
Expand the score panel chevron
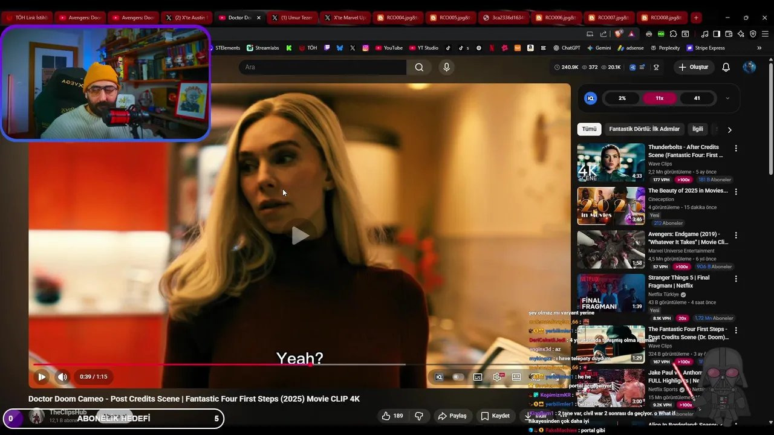point(727,98)
